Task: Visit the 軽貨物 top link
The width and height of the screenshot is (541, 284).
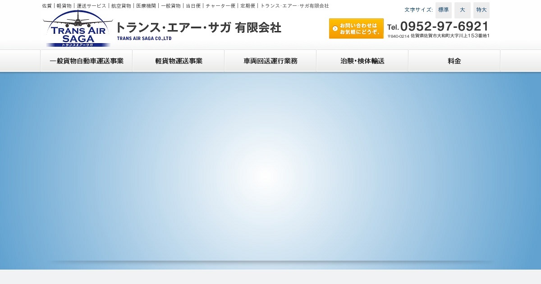Action: point(63,6)
